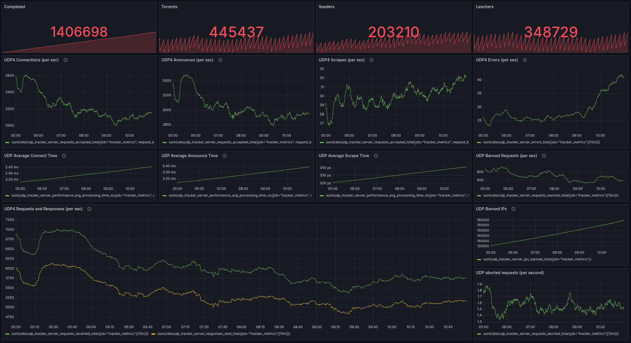This screenshot has height=343, width=631.
Task: Toggle requests_aborted_total legend series
Action: pyautogui.click(x=551, y=334)
